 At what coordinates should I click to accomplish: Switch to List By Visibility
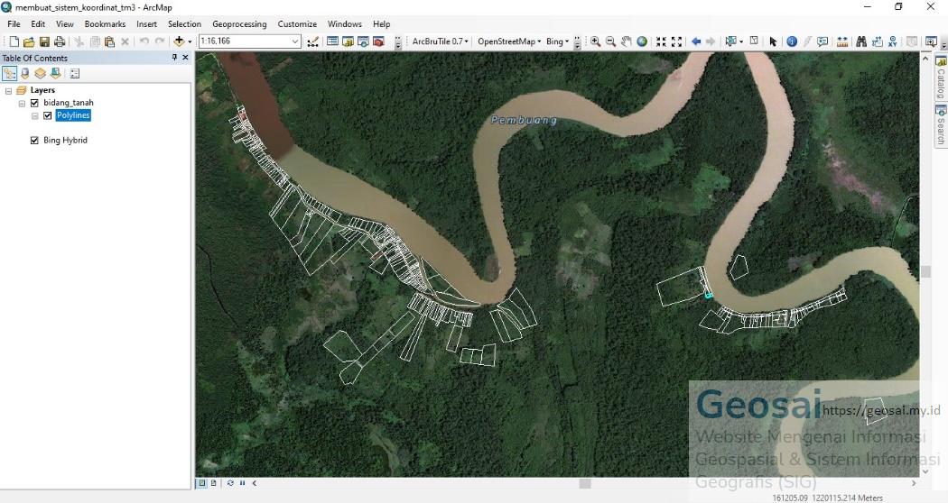pyautogui.click(x=40, y=74)
